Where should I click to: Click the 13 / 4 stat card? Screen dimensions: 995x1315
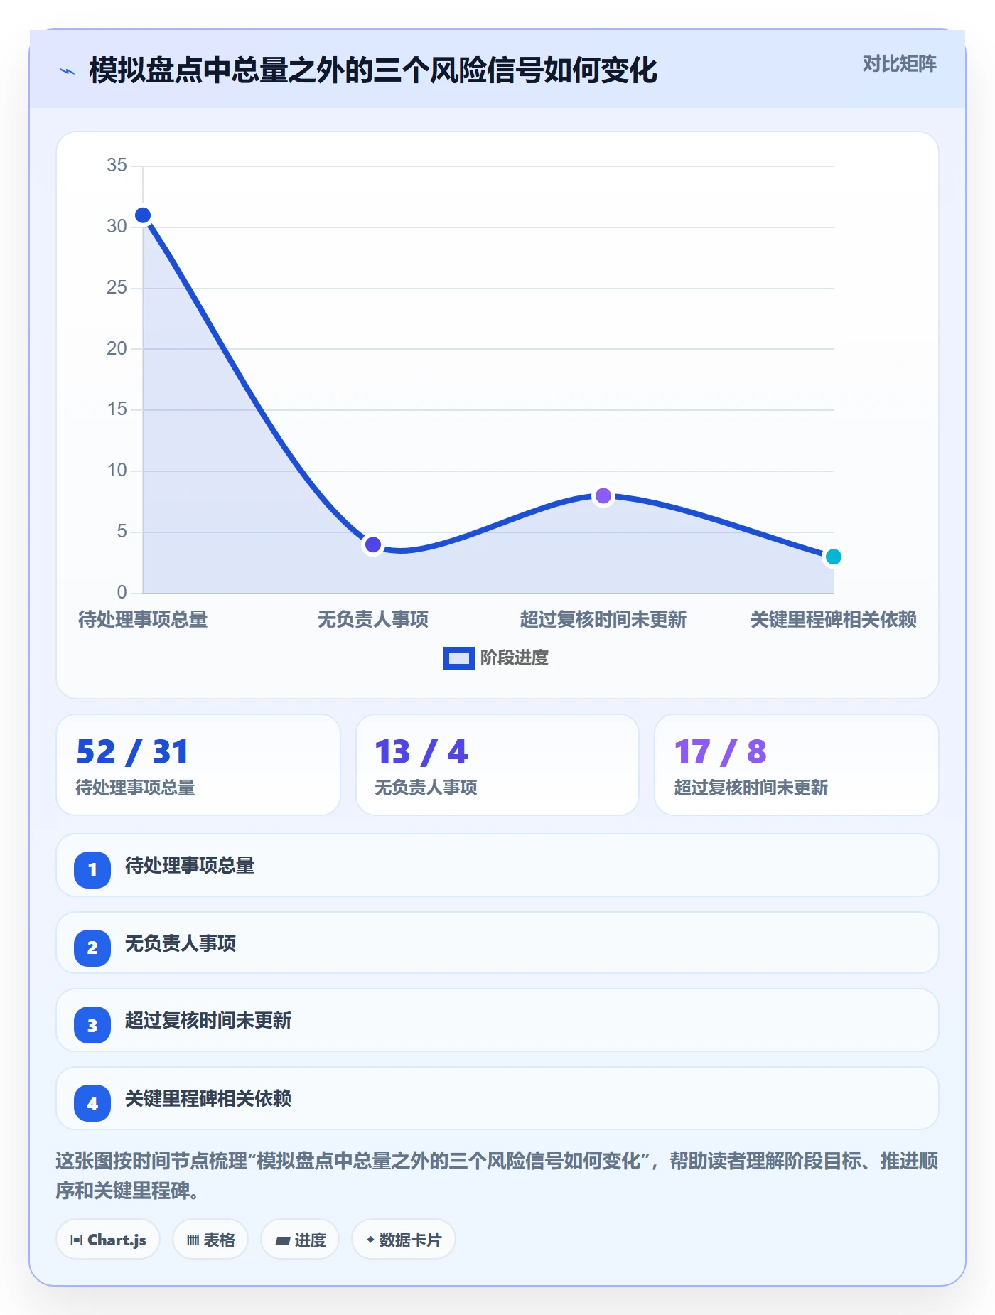(497, 765)
